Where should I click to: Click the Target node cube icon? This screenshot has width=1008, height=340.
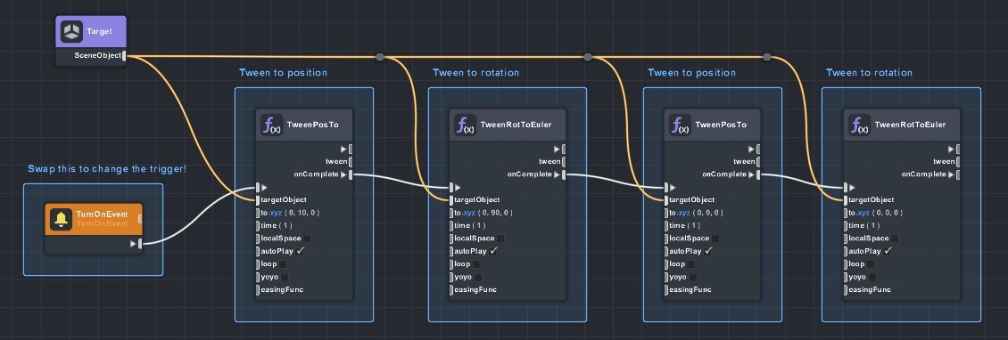(72, 31)
